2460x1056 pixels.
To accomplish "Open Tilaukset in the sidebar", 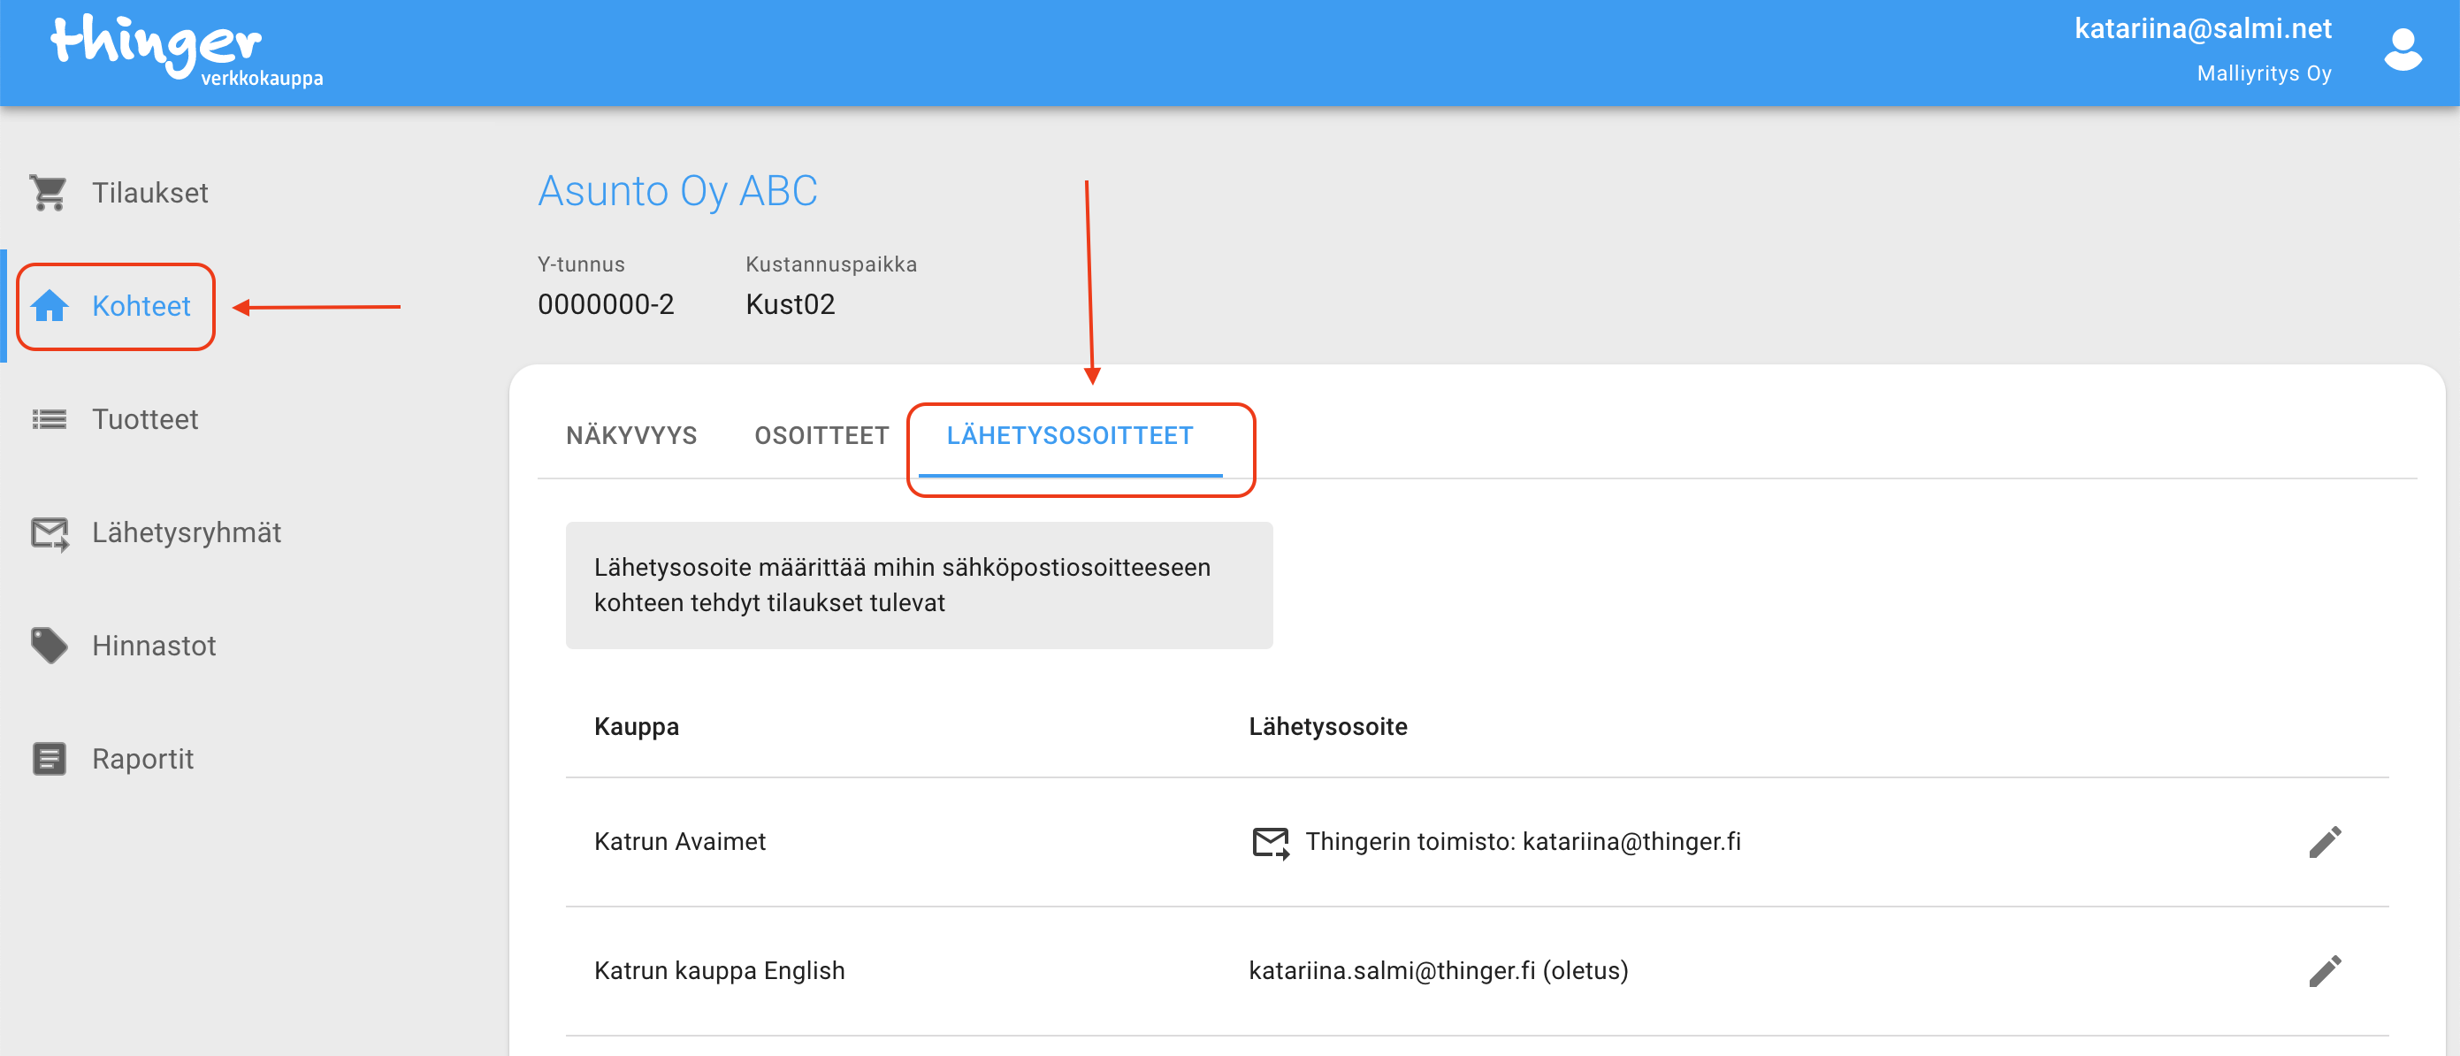I will (150, 193).
